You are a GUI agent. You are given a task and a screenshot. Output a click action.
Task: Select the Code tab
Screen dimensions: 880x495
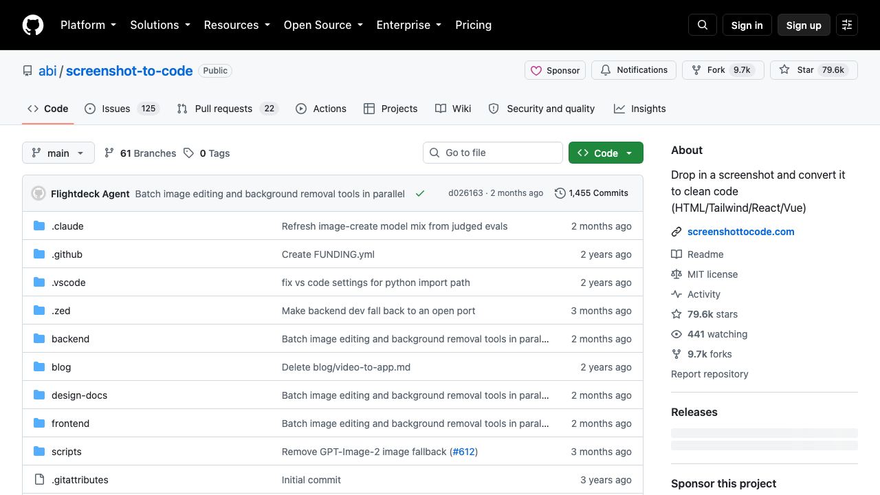pyautogui.click(x=47, y=109)
